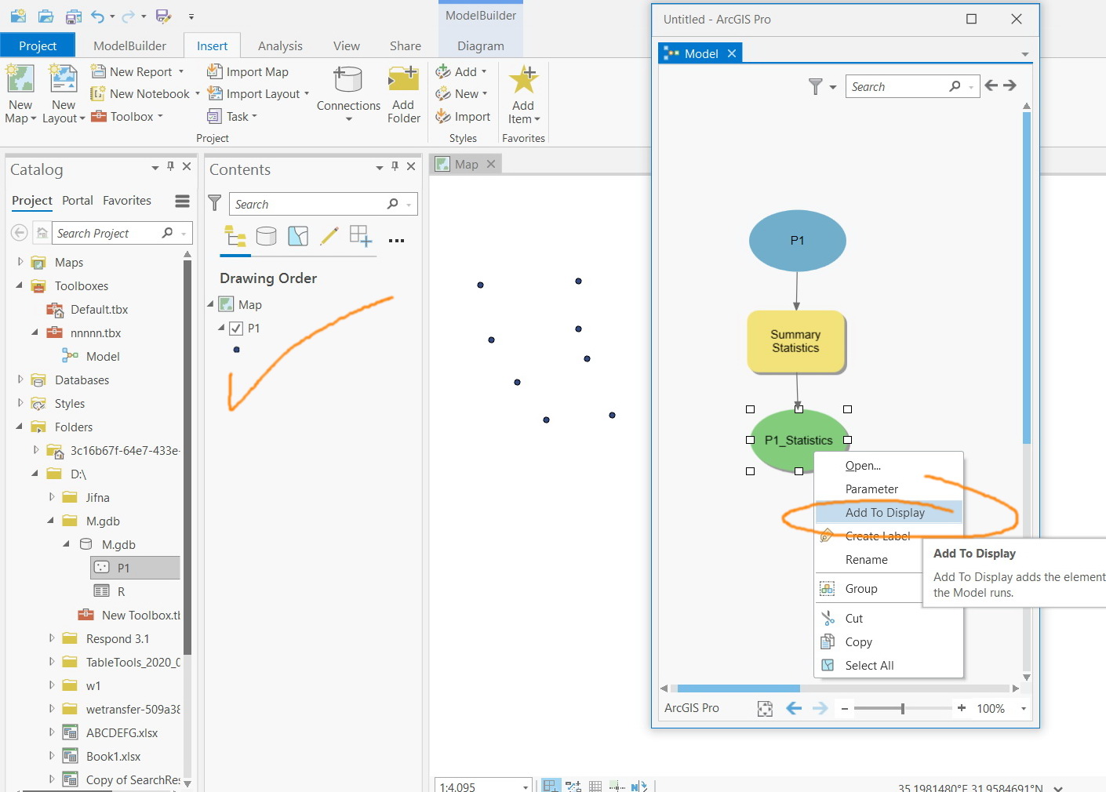Screen dimensions: 1106x792
Task: Open the Add Item favorites tool
Action: 522,94
